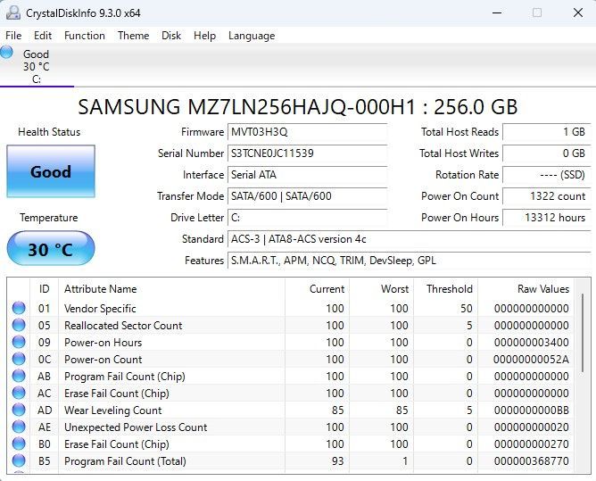This screenshot has width=596, height=481.
Task: Click the Worst column header
Action: pos(381,289)
